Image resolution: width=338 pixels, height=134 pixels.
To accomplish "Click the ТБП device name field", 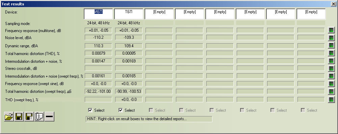I will (x=129, y=14).
